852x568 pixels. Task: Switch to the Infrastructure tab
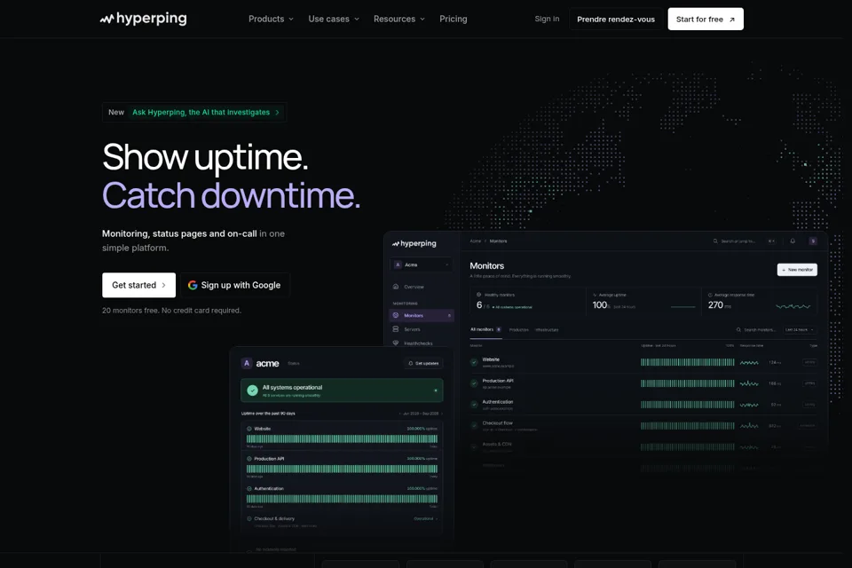coord(547,329)
